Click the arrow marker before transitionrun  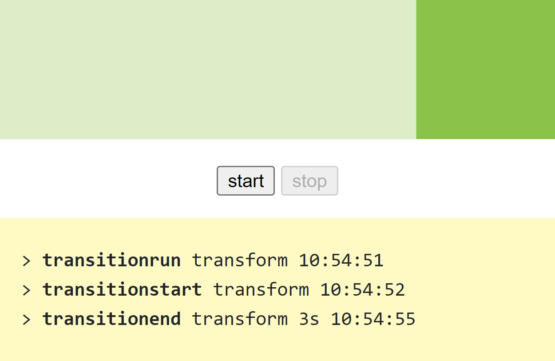click(27, 261)
